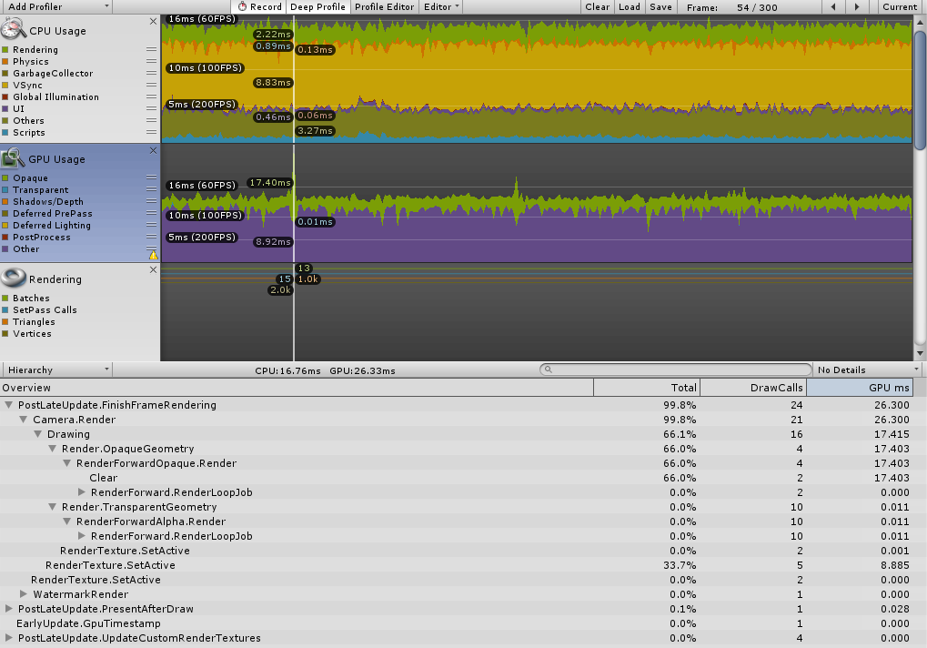Click the drag handle beside the Scripts legend entry
This screenshot has width=927, height=648.
pyautogui.click(x=150, y=132)
